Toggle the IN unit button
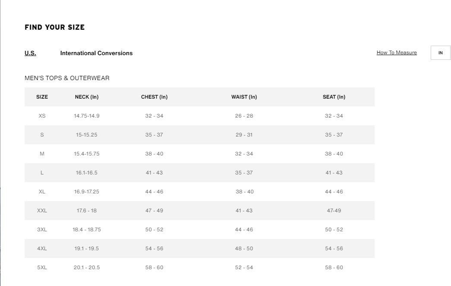 click(441, 53)
